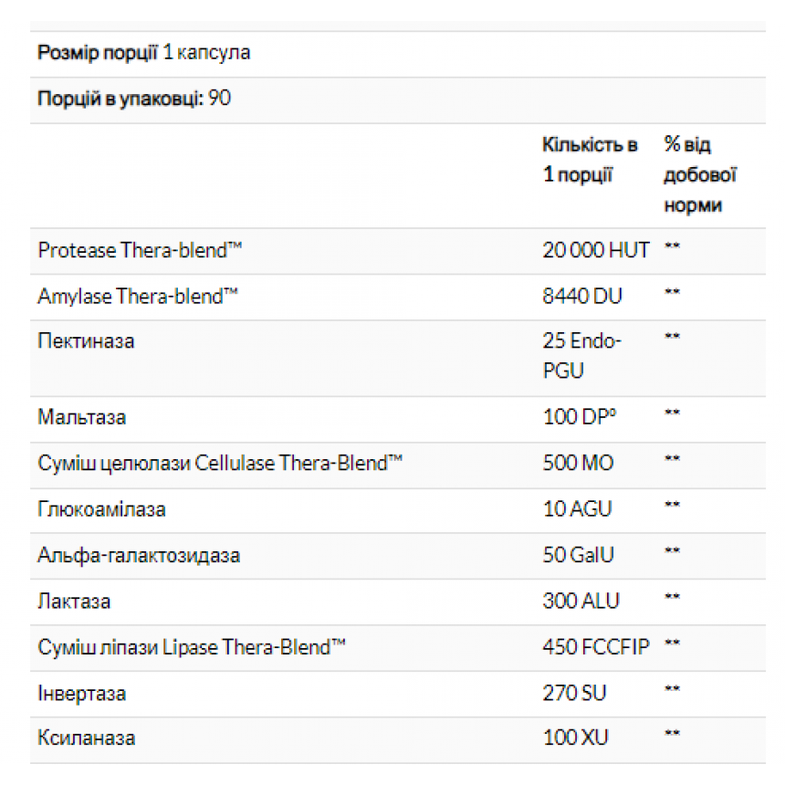Select the 'Порцій в упаковці: 90' text
Viewport: 785px width, 785px height.
(134, 99)
